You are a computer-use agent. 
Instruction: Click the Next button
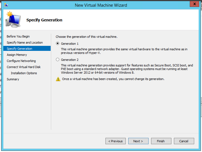coord(138,141)
